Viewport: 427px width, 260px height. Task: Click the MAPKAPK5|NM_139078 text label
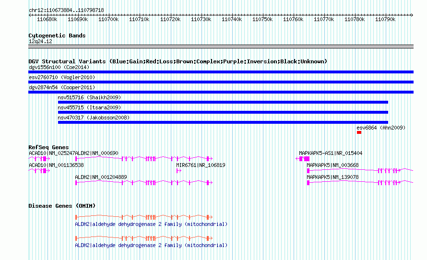pos(332,177)
